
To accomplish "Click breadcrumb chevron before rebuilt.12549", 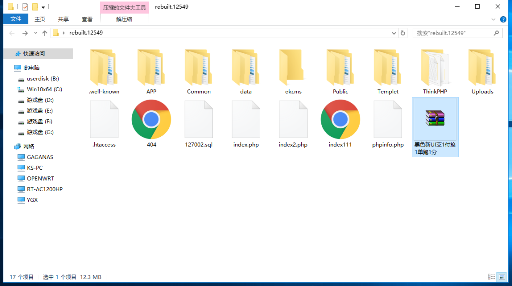I will 64,33.
